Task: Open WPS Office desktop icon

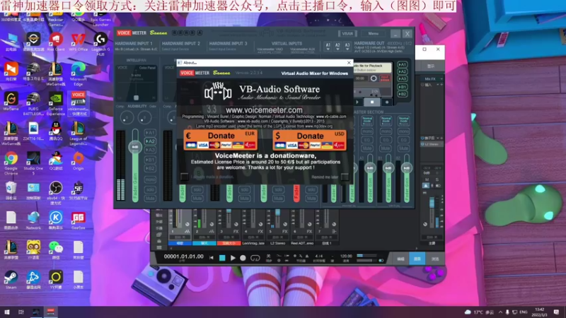Action: 78,42
